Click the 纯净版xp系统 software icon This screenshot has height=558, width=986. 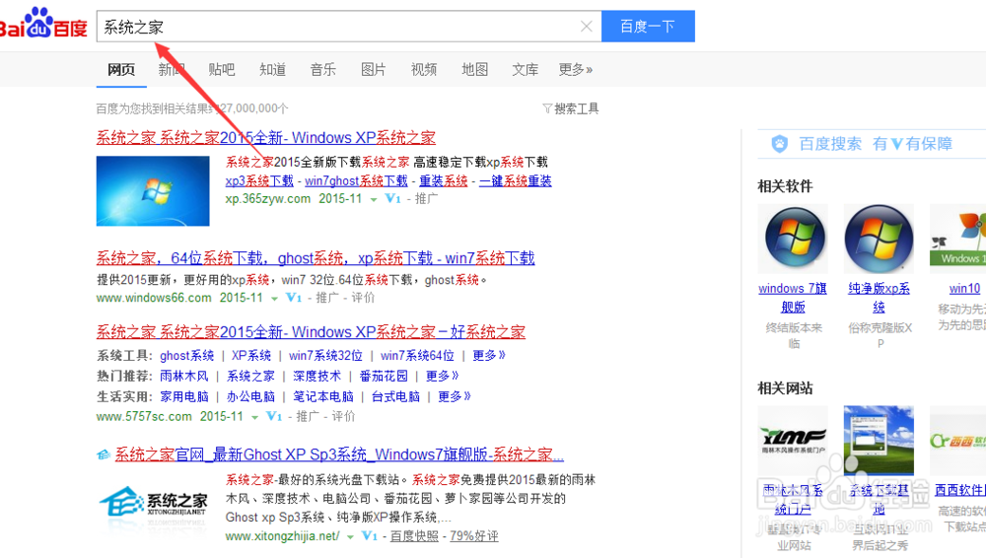(x=879, y=239)
